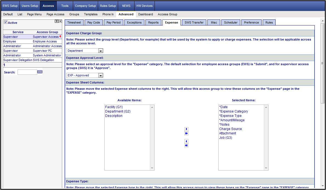The width and height of the screenshot is (326, 190).
Task: Select the Supervisor PC group row
Action: click(32, 51)
